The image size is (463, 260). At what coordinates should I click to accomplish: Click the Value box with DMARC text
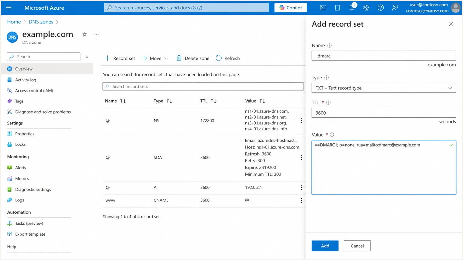[x=384, y=167]
